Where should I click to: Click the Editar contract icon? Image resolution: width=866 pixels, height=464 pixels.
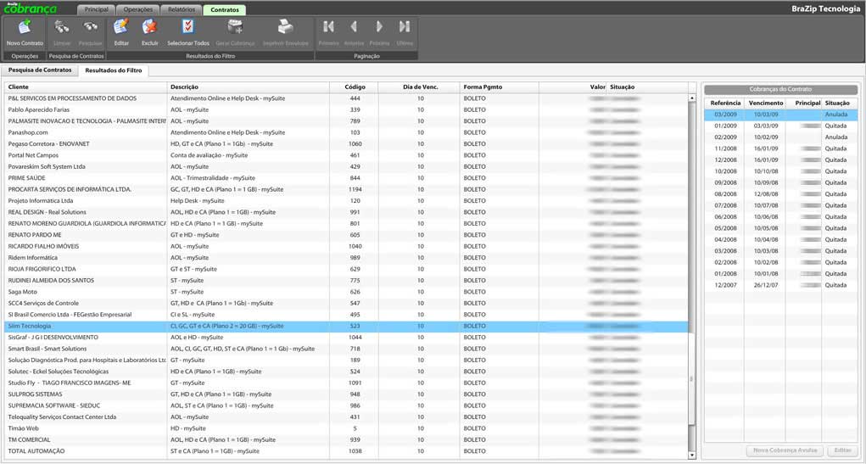[121, 27]
